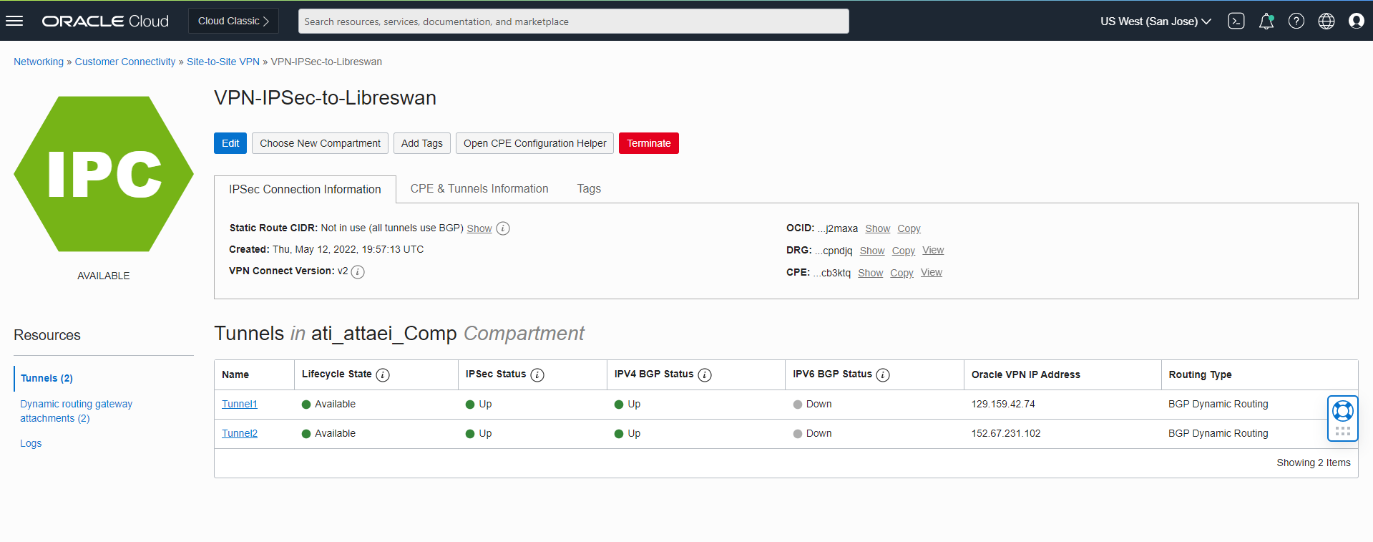Switch to CPE & Tunnels Information tab
Screen dimensions: 1373x542
(479, 189)
